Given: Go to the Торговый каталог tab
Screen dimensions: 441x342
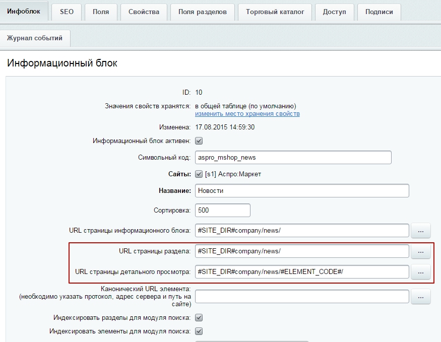Looking at the screenshot, I should coord(275,12).
